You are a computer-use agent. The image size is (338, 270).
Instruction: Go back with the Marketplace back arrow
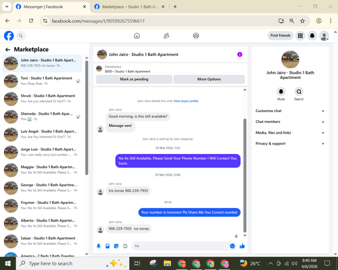tap(8, 49)
